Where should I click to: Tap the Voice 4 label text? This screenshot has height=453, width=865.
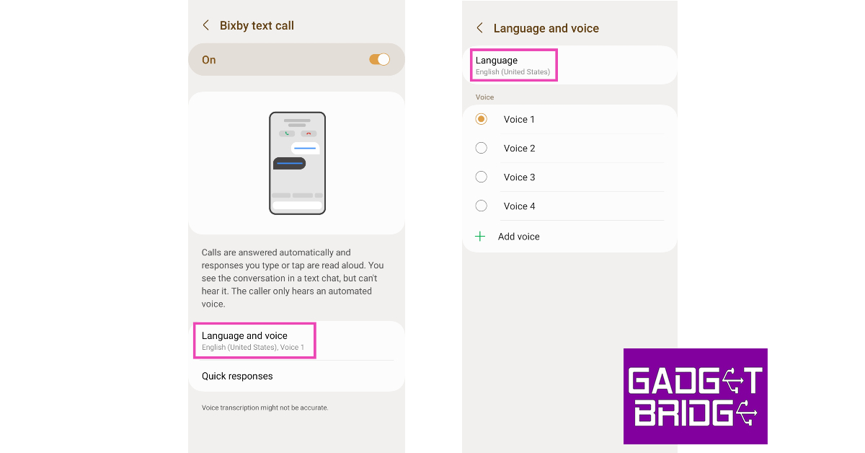[x=519, y=206]
